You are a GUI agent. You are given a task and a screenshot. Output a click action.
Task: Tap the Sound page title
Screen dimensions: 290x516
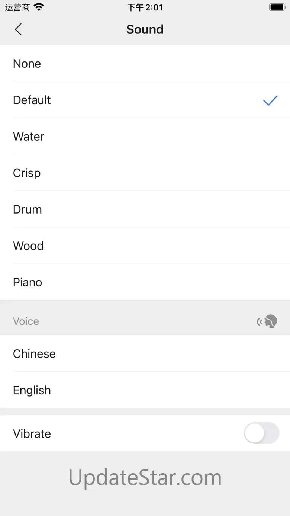[145, 29]
